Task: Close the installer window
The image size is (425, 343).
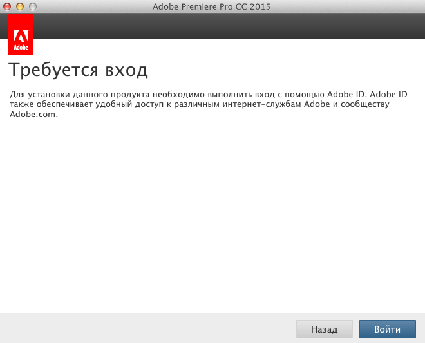Action: (x=7, y=6)
